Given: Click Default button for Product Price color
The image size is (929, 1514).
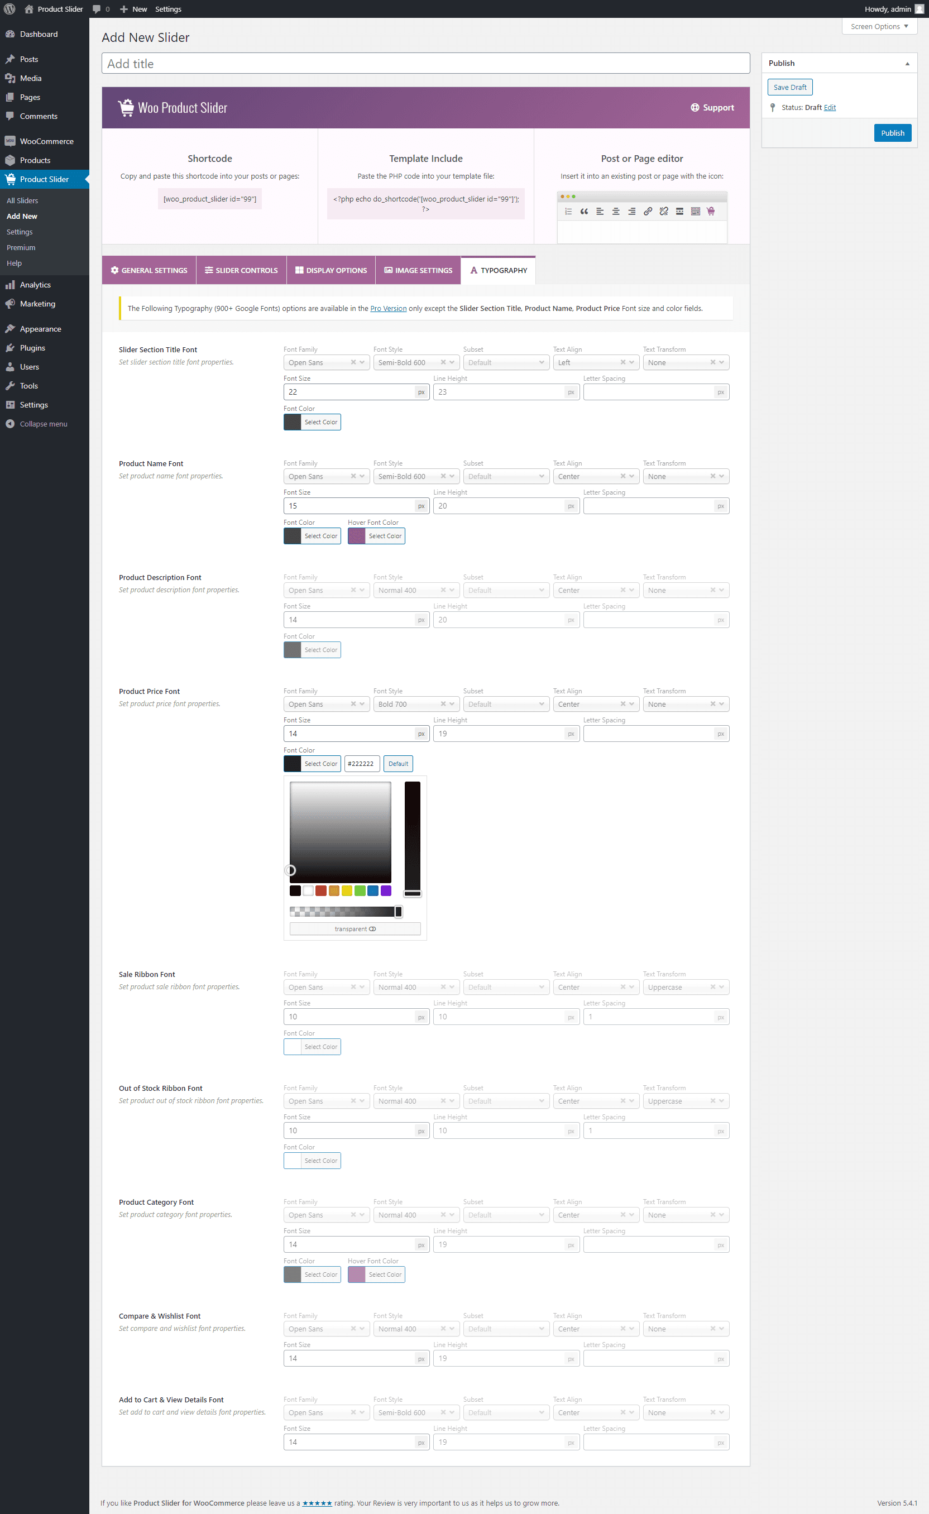Looking at the screenshot, I should point(398,764).
